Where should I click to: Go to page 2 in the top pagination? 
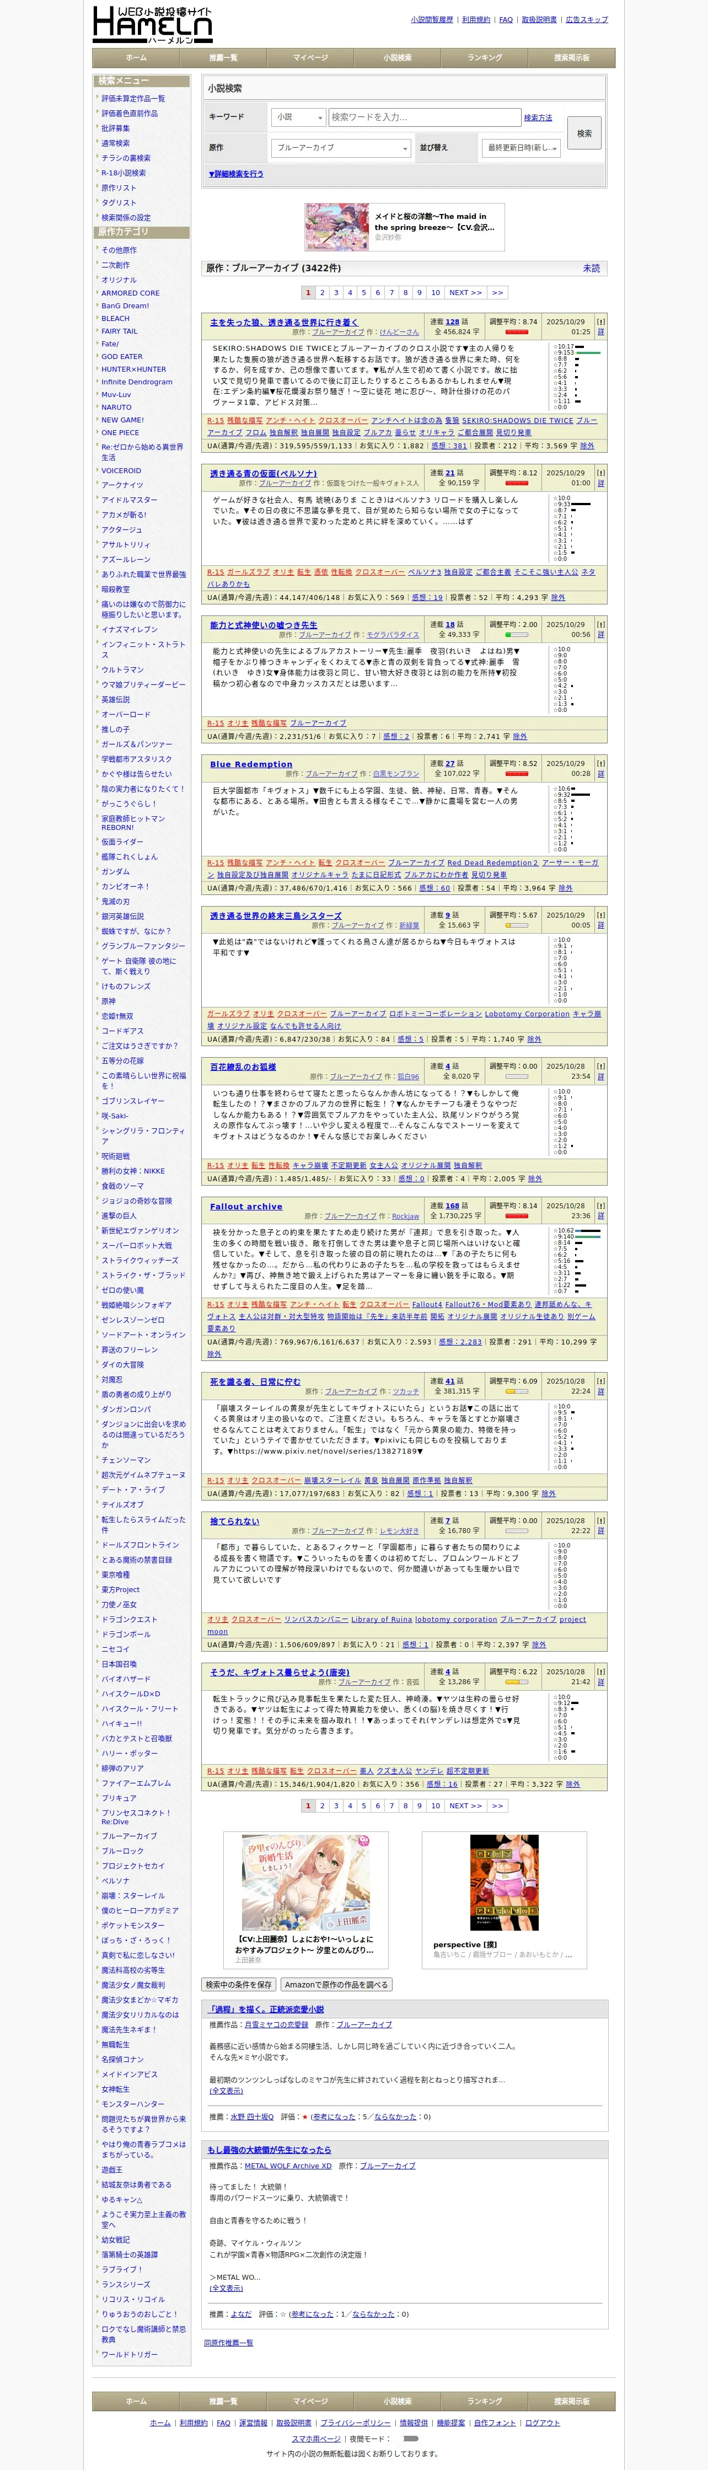pyautogui.click(x=323, y=292)
